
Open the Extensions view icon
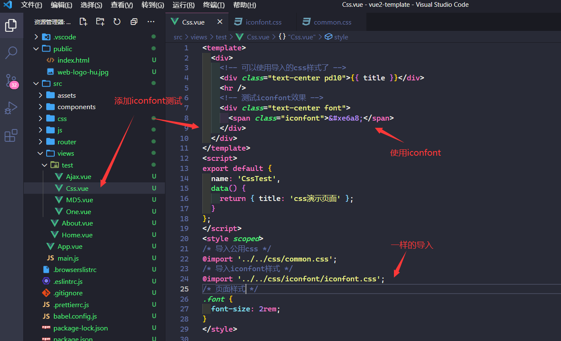[11, 135]
